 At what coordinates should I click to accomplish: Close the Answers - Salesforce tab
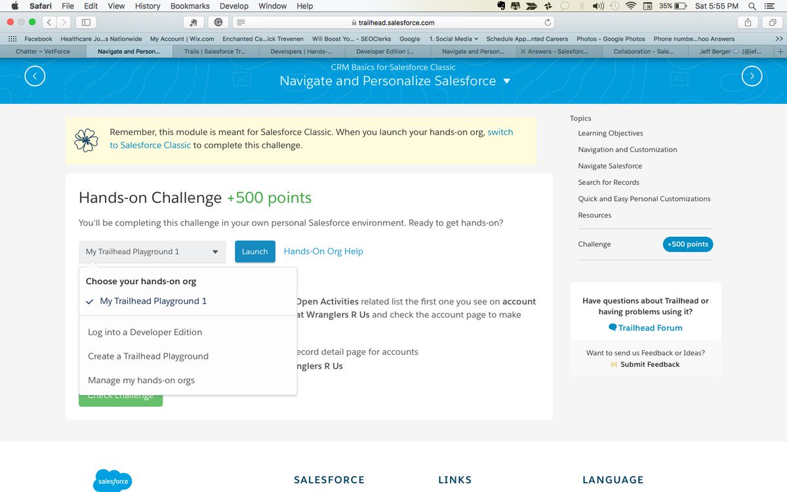coord(522,51)
